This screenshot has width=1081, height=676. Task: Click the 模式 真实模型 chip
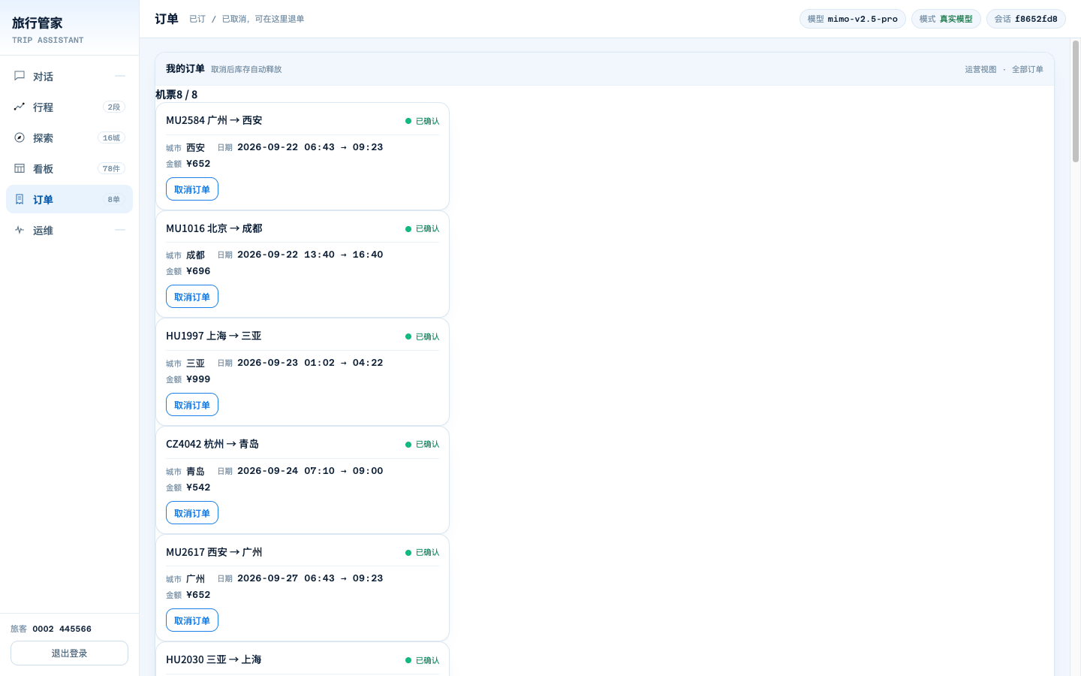pos(946,19)
